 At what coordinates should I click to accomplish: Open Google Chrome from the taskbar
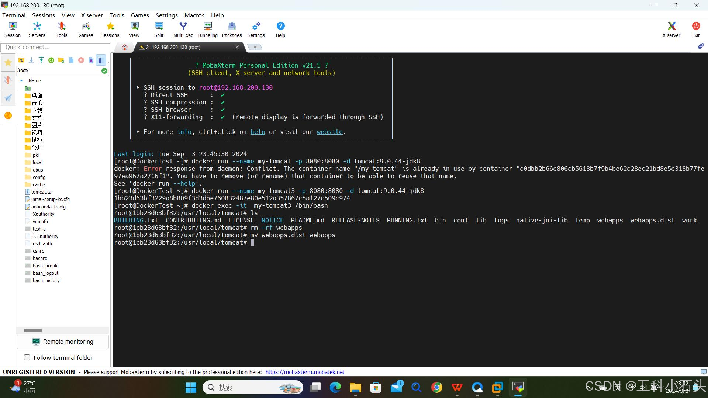(x=436, y=387)
